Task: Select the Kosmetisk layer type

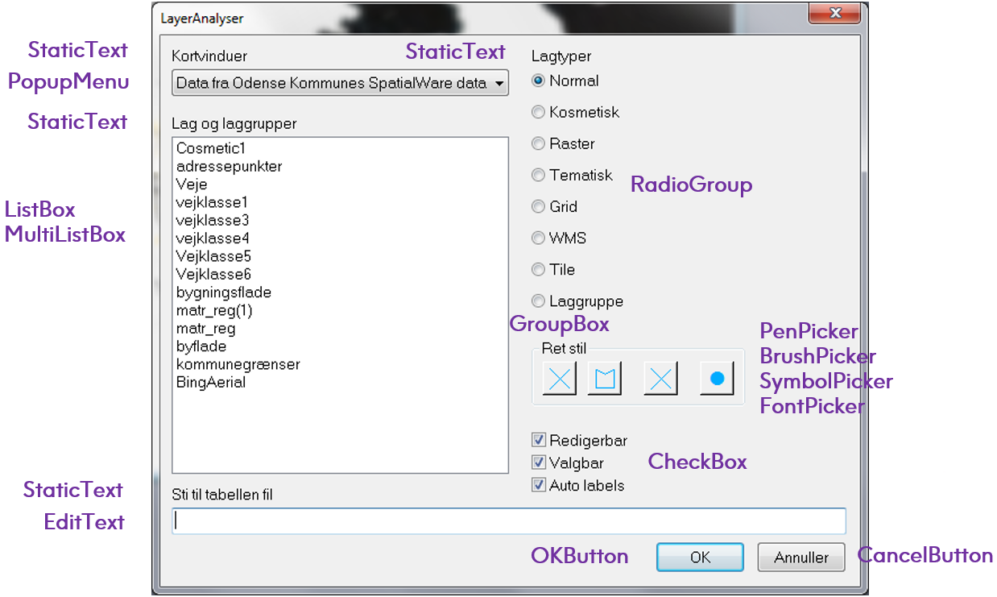Action: coord(538,112)
